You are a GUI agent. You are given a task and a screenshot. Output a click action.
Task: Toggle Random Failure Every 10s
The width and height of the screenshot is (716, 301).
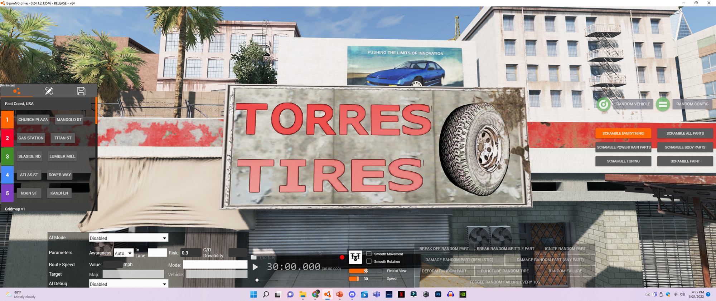pyautogui.click(x=504, y=282)
